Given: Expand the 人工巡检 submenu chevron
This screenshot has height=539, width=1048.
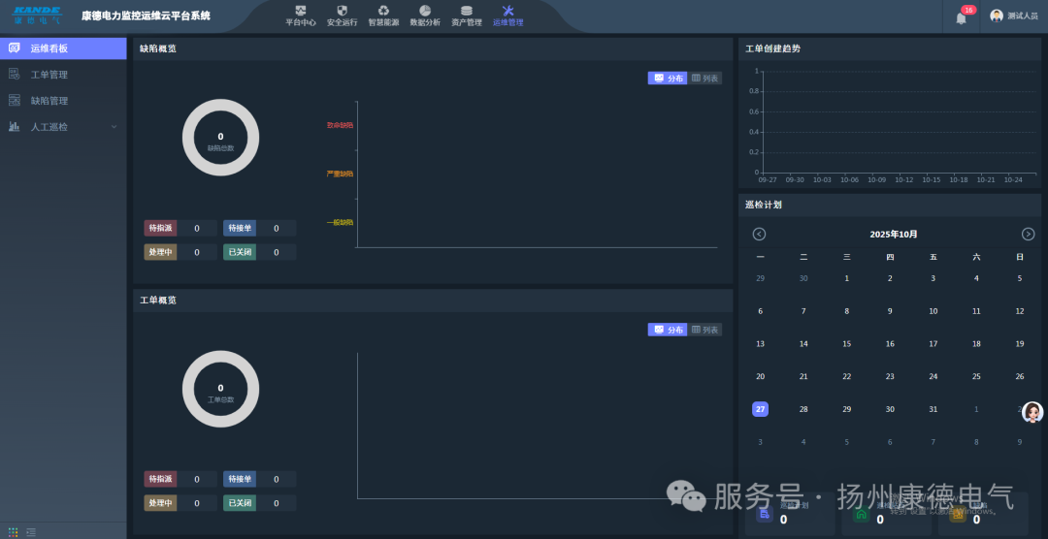Looking at the screenshot, I should click(x=114, y=126).
